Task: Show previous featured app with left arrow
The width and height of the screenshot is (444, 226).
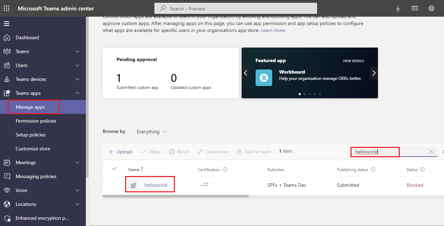Action: (245, 73)
